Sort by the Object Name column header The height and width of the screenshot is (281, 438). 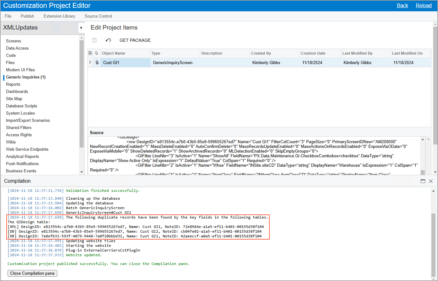pyautogui.click(x=114, y=53)
